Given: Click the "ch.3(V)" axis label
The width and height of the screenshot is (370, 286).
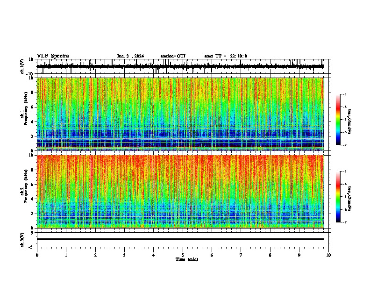Looking at the screenshot, I should pos(22,240).
